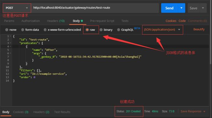Collapse the predicates array at line 3

tap(10, 43)
